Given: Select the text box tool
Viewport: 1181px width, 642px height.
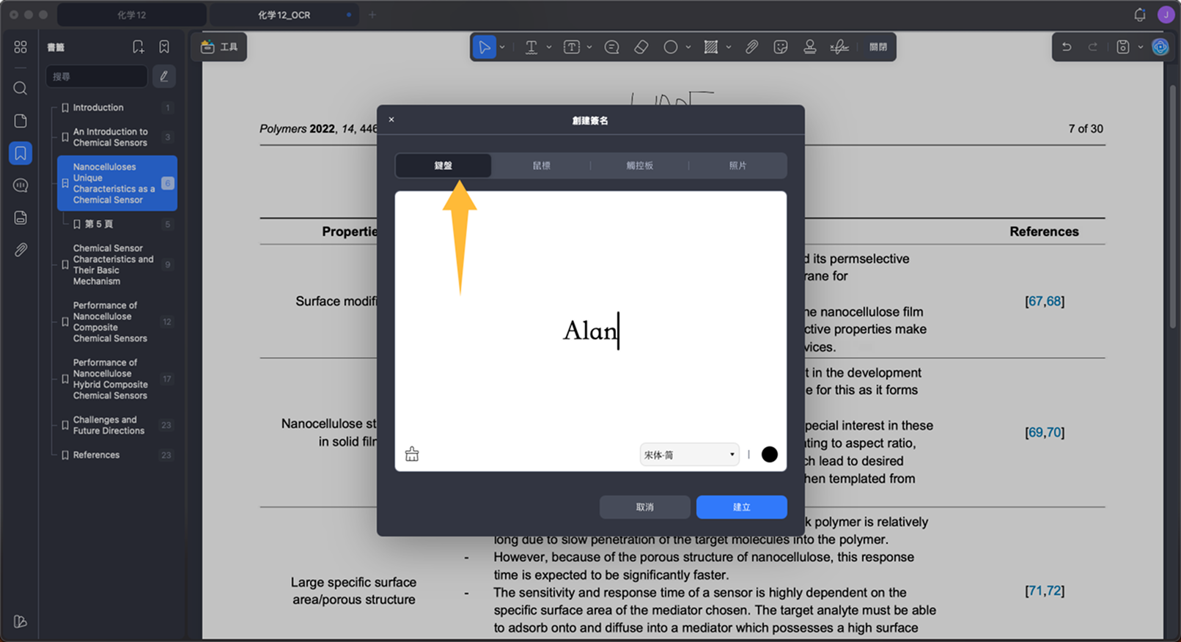Looking at the screenshot, I should (571, 47).
